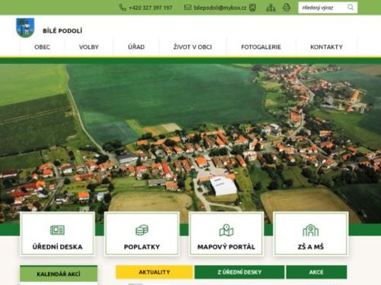
Task: Click the printer icon
Action: point(287,8)
